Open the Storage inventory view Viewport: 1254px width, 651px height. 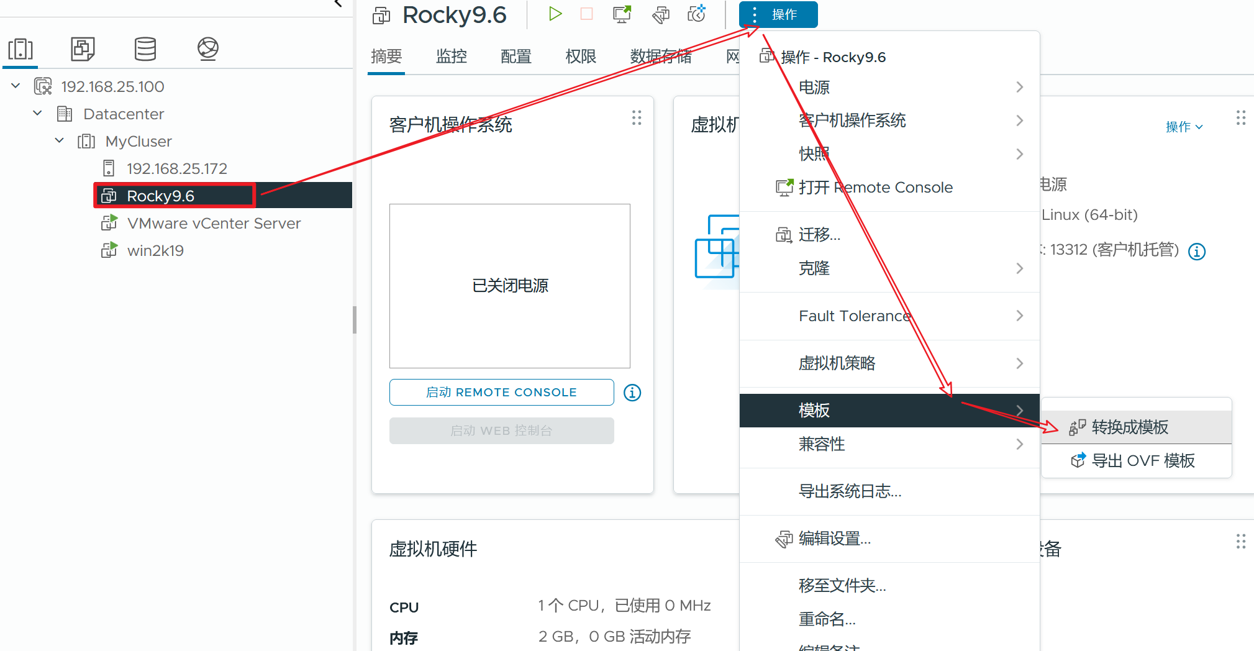145,49
